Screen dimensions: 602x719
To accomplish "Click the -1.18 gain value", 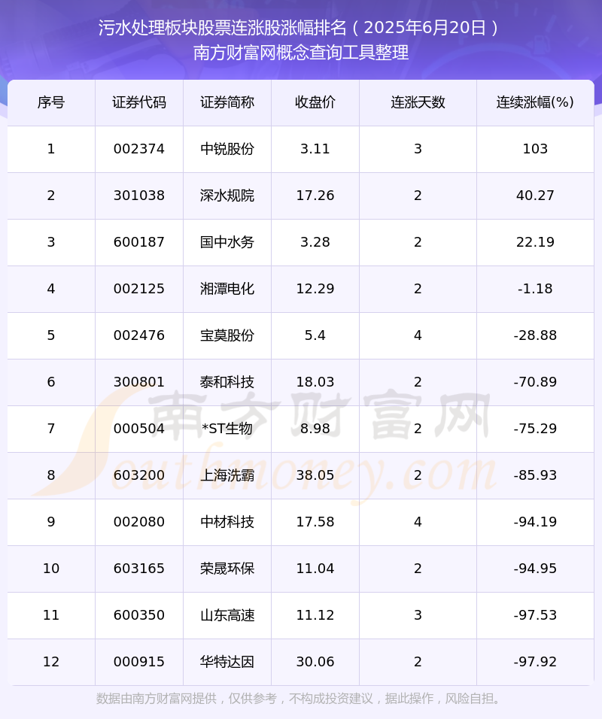I will pyautogui.click(x=535, y=289).
